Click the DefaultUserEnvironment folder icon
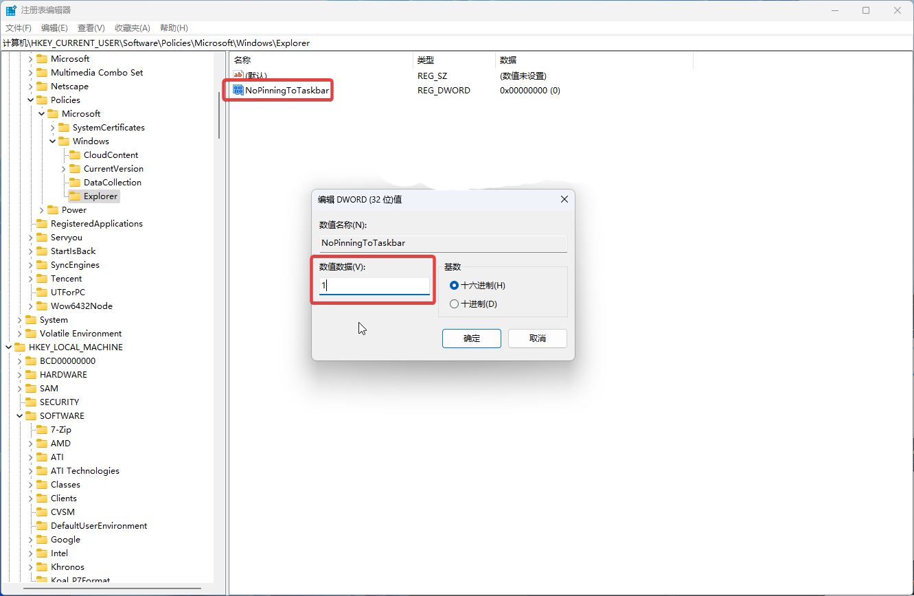914x596 pixels. tap(42, 525)
